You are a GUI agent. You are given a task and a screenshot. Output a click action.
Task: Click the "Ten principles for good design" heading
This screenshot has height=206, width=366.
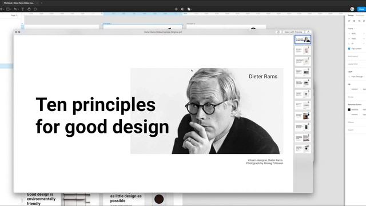[102, 116]
